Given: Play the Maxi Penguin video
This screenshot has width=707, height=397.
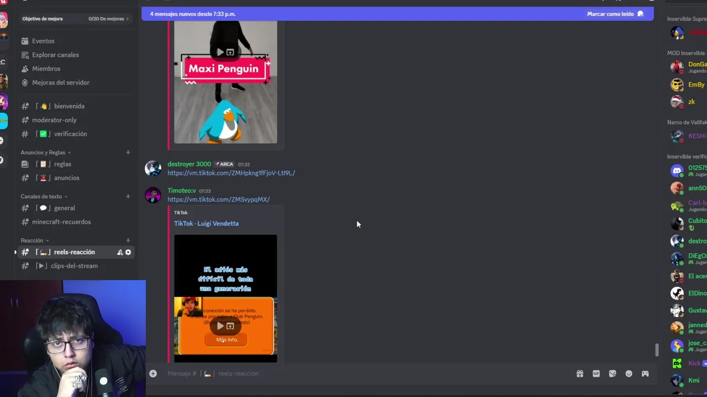Looking at the screenshot, I should (x=220, y=52).
